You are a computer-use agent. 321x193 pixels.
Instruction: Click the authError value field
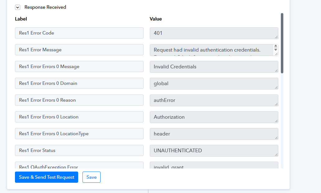[x=214, y=100]
